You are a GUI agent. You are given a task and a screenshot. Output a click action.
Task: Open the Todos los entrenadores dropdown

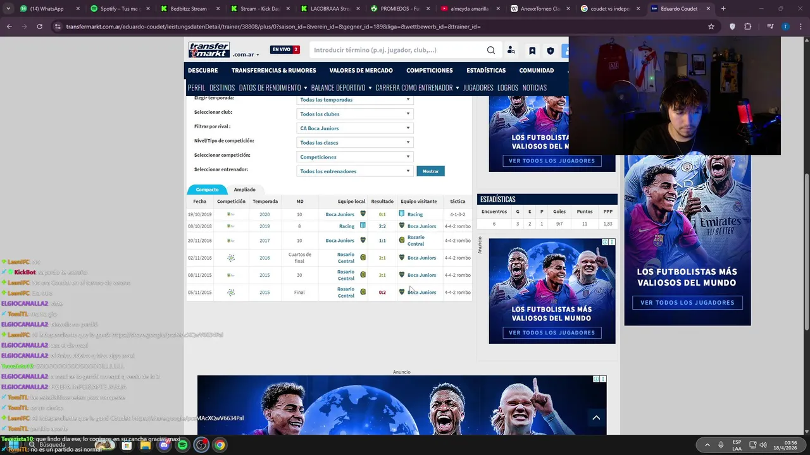pyautogui.click(x=355, y=171)
